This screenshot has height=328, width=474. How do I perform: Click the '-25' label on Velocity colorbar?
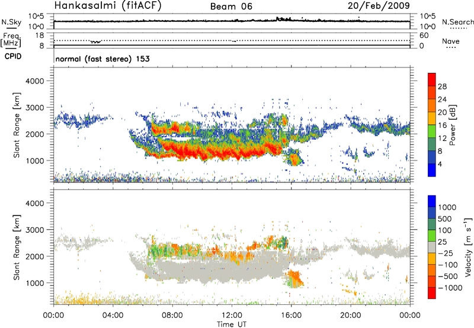[x=446, y=253]
